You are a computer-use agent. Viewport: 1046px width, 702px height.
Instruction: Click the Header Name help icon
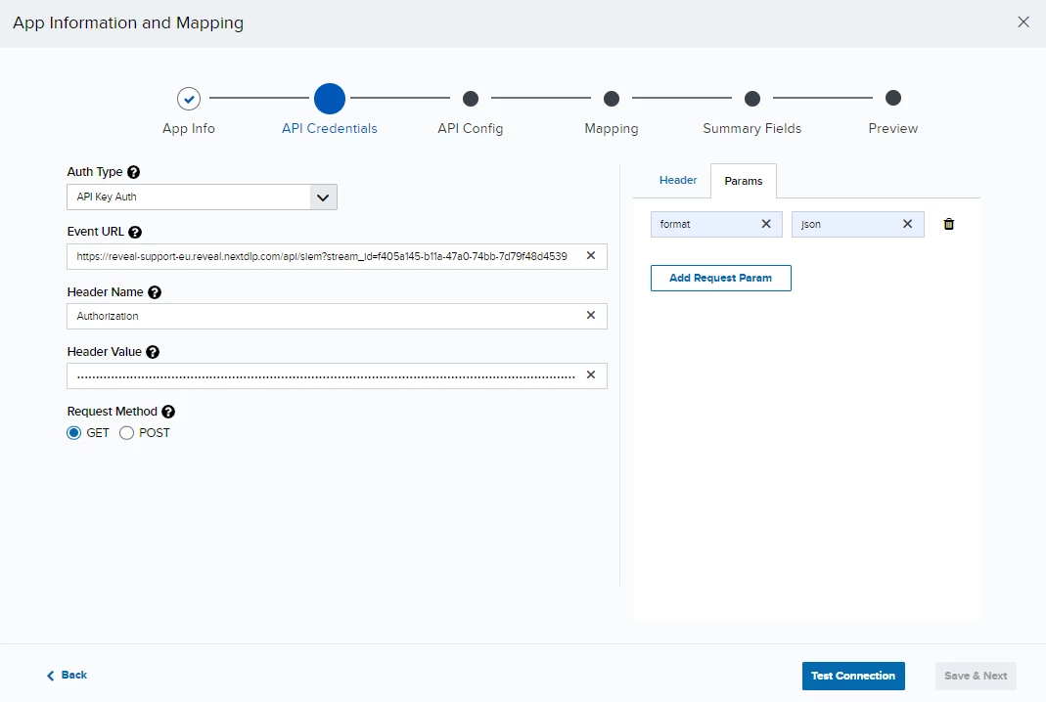[x=154, y=292]
